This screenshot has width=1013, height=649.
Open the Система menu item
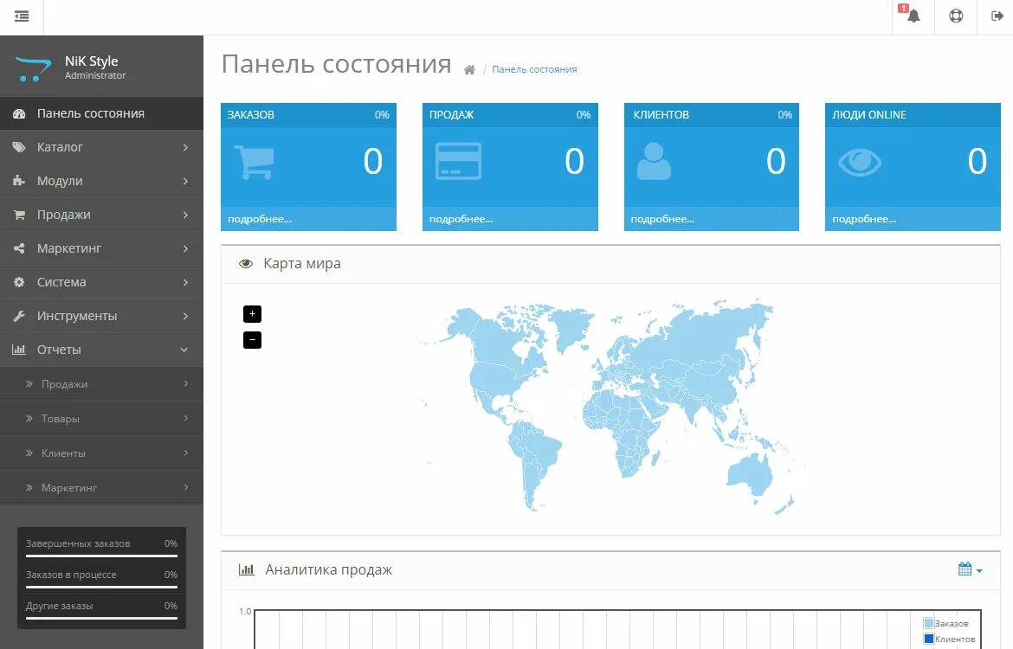(x=101, y=282)
